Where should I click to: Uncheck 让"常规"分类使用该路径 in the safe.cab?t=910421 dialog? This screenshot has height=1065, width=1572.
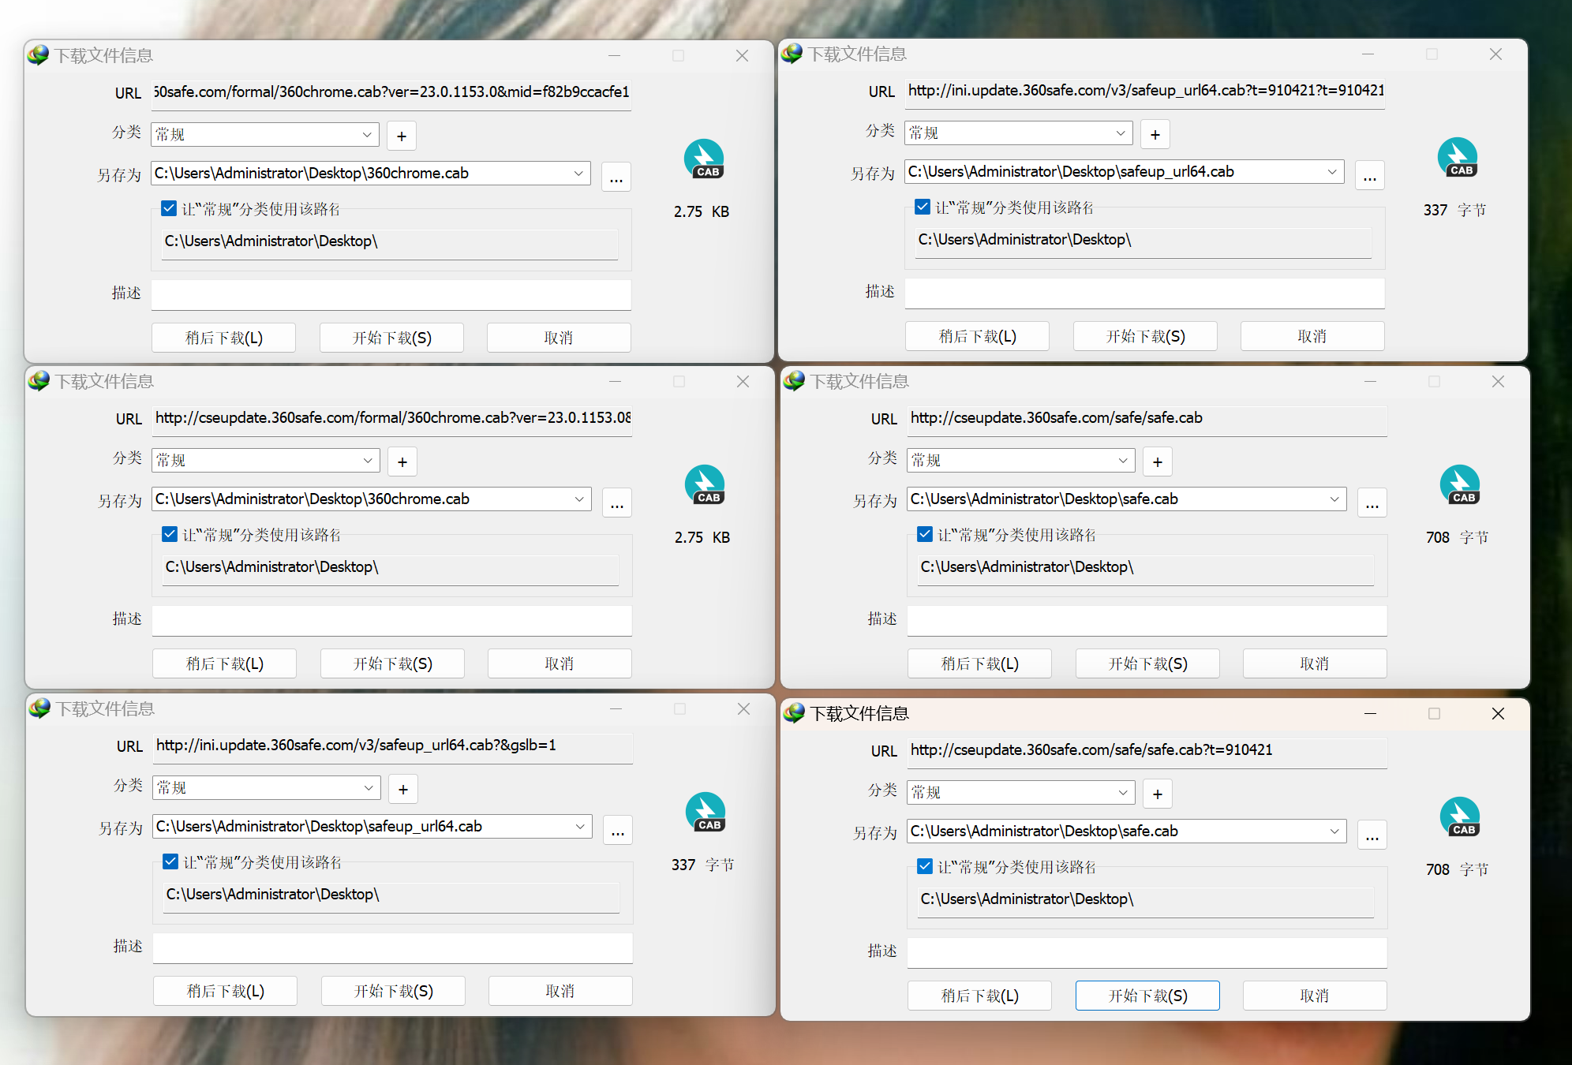(x=925, y=866)
